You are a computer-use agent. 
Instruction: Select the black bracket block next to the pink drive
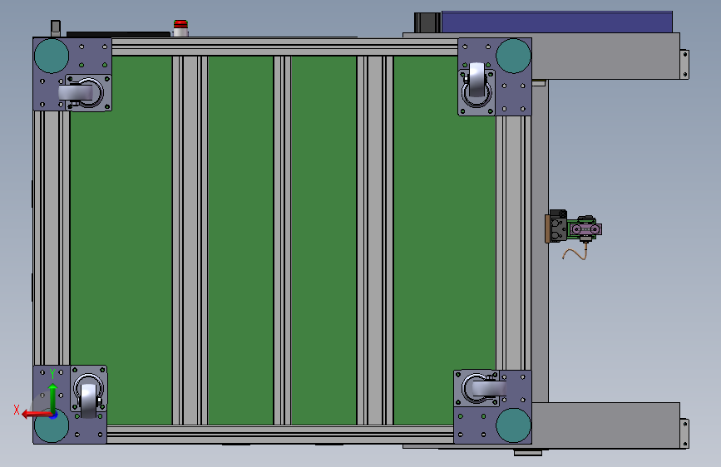point(557,226)
